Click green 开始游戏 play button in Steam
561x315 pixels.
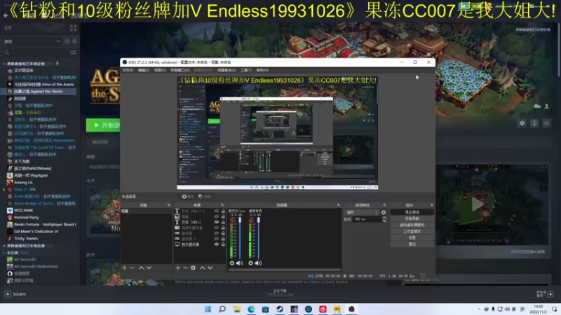(x=103, y=125)
